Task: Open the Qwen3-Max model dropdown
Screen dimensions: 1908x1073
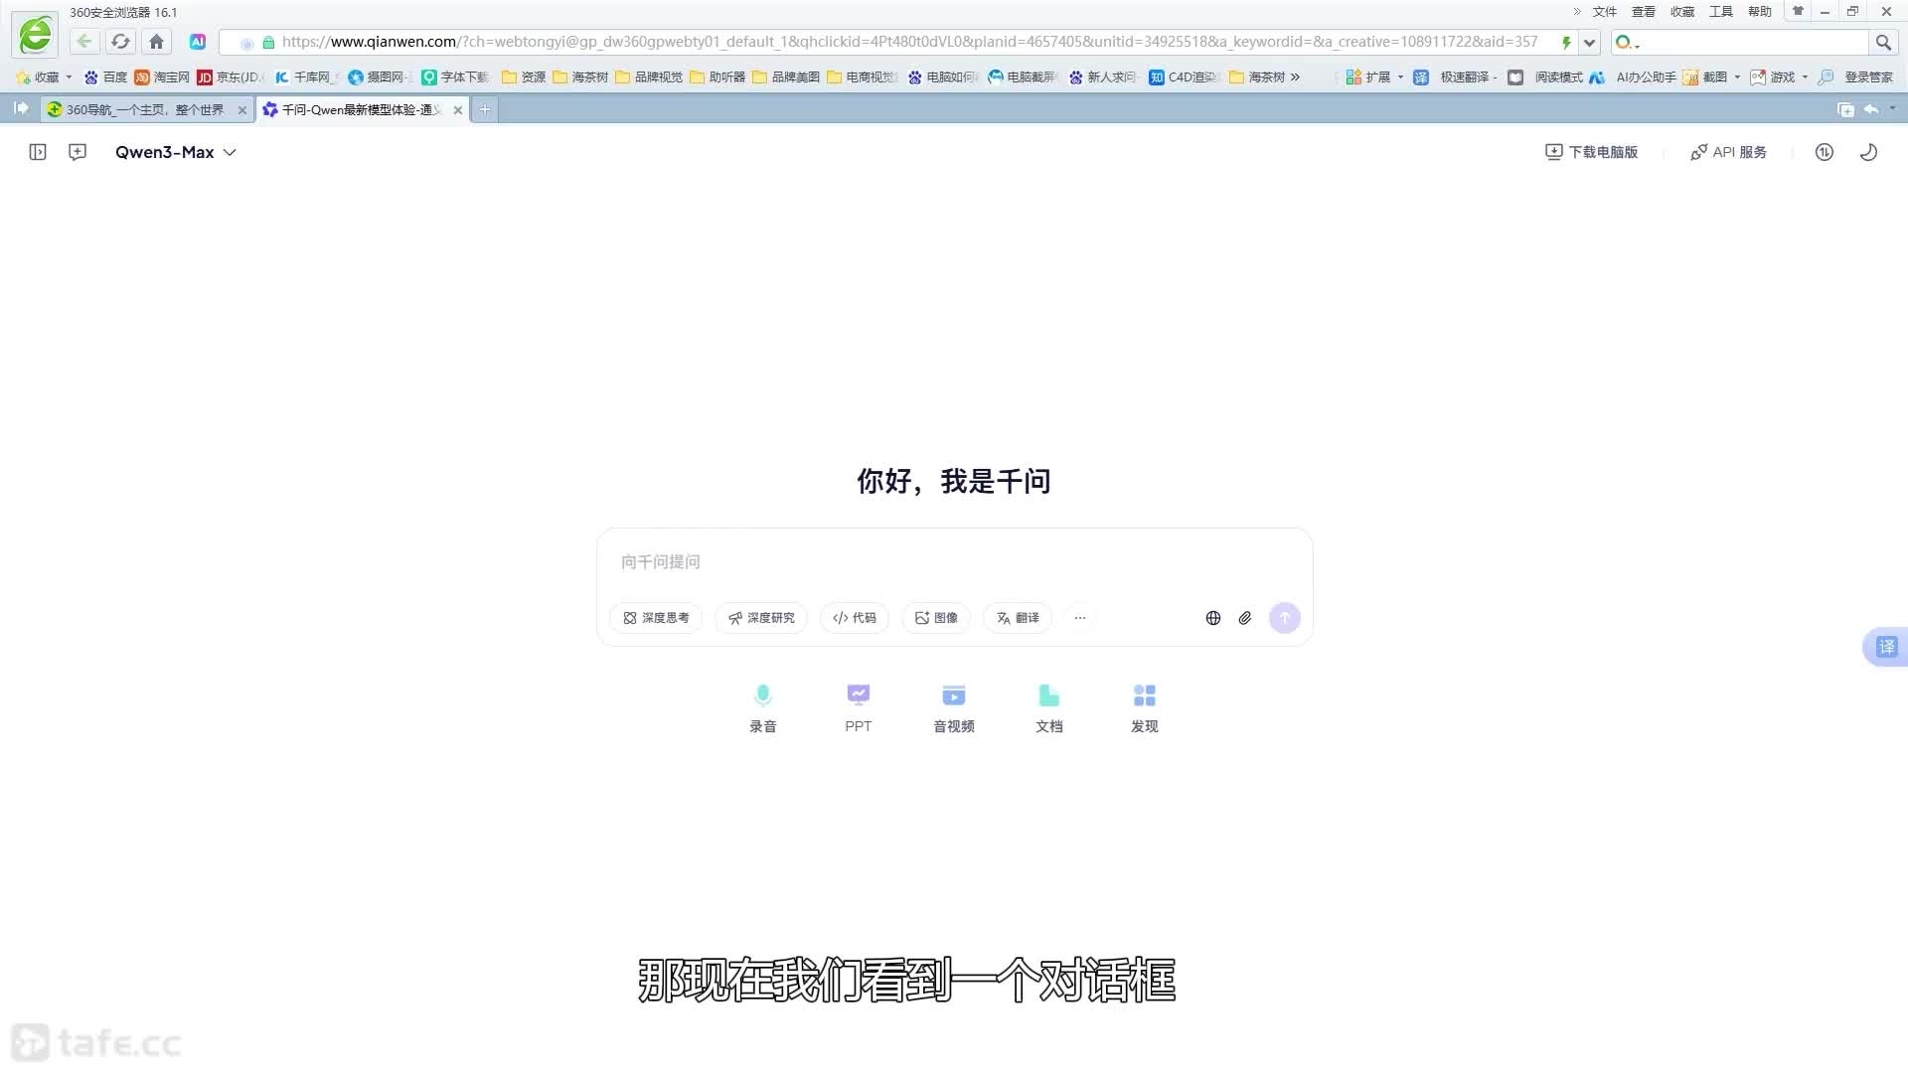Action: pos(175,152)
